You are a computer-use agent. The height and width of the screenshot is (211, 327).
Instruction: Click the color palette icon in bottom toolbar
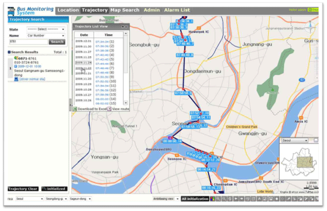(x=213, y=199)
